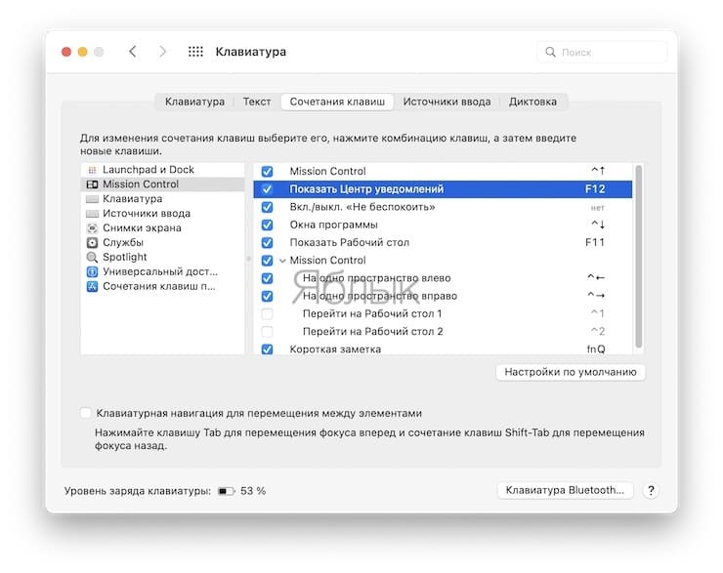Show all preferences grid icon
The height and width of the screenshot is (573, 723).
[195, 52]
